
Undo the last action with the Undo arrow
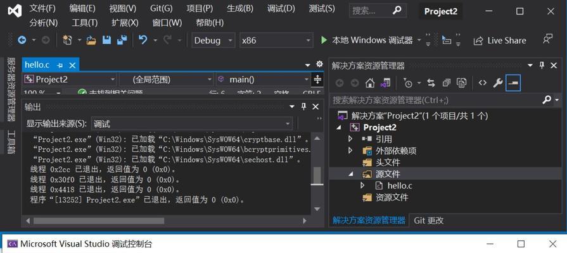143,40
